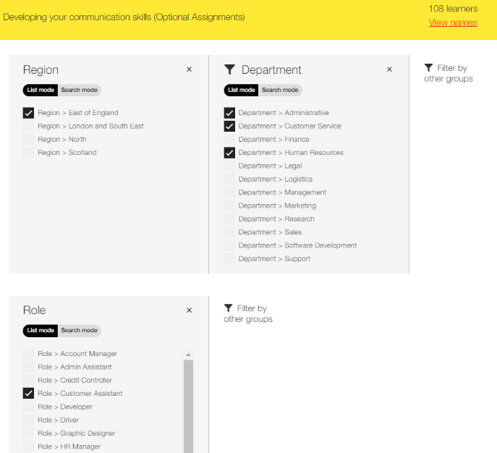This screenshot has height=453, width=497.
Task: Switch Role panel to Search mode
Action: (80, 331)
